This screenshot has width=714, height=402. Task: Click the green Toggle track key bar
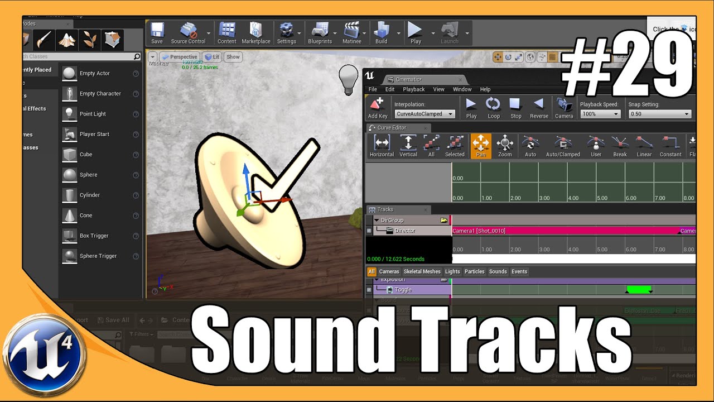[x=639, y=289]
